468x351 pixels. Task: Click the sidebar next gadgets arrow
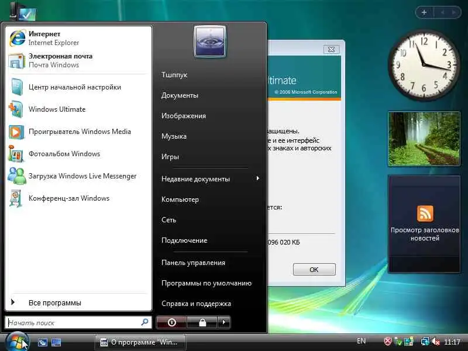coord(454,12)
